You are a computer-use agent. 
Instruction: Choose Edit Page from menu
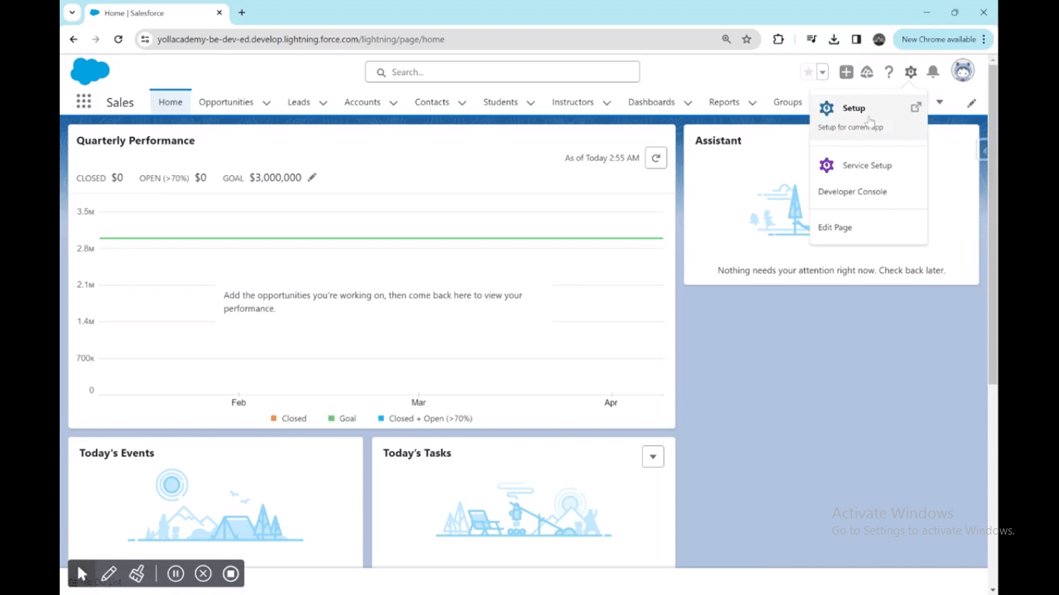click(868, 227)
